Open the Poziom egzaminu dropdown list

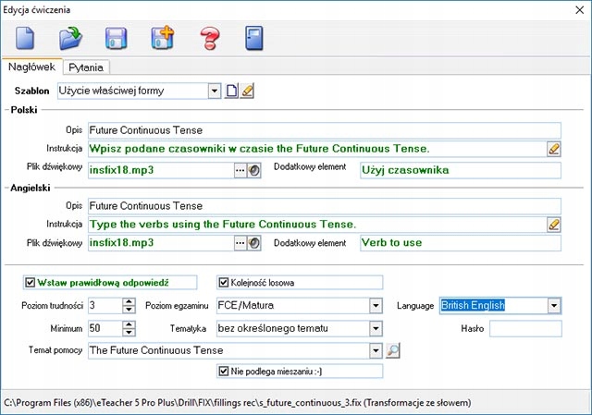pos(376,306)
